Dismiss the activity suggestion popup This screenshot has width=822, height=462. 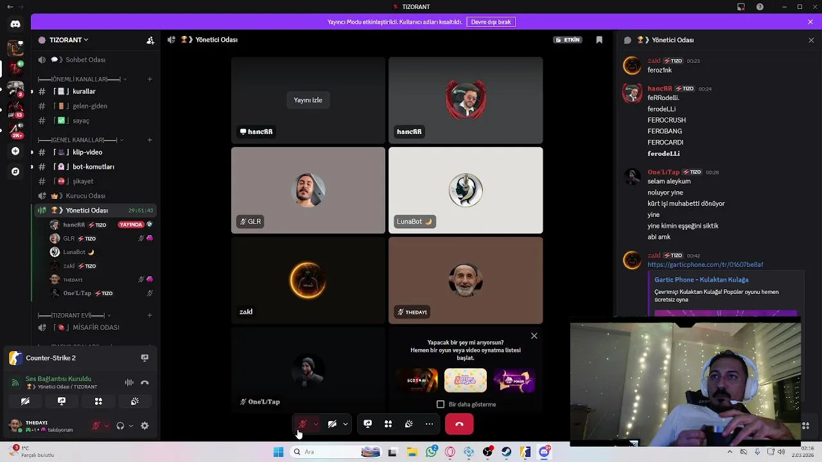pyautogui.click(x=534, y=336)
